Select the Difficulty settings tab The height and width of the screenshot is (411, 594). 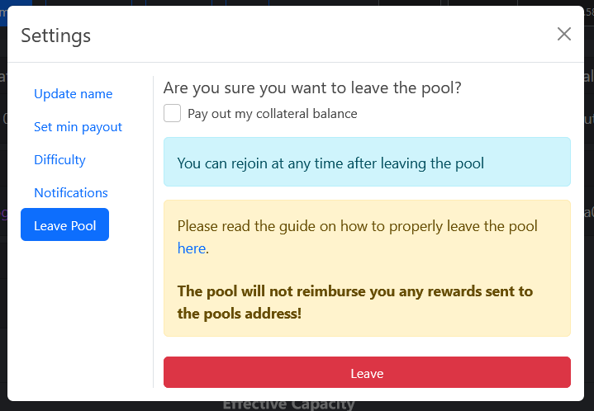[59, 160]
